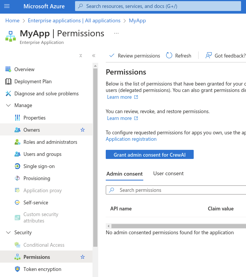The width and height of the screenshot is (246, 277).
Task: Click the Deployment Plan book icon
Action: 8,81
